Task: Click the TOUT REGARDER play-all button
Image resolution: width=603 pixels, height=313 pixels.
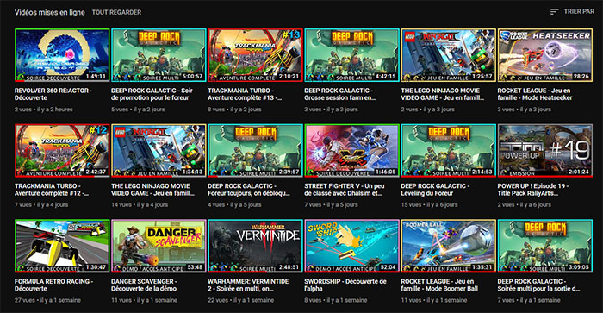Action: point(116,12)
